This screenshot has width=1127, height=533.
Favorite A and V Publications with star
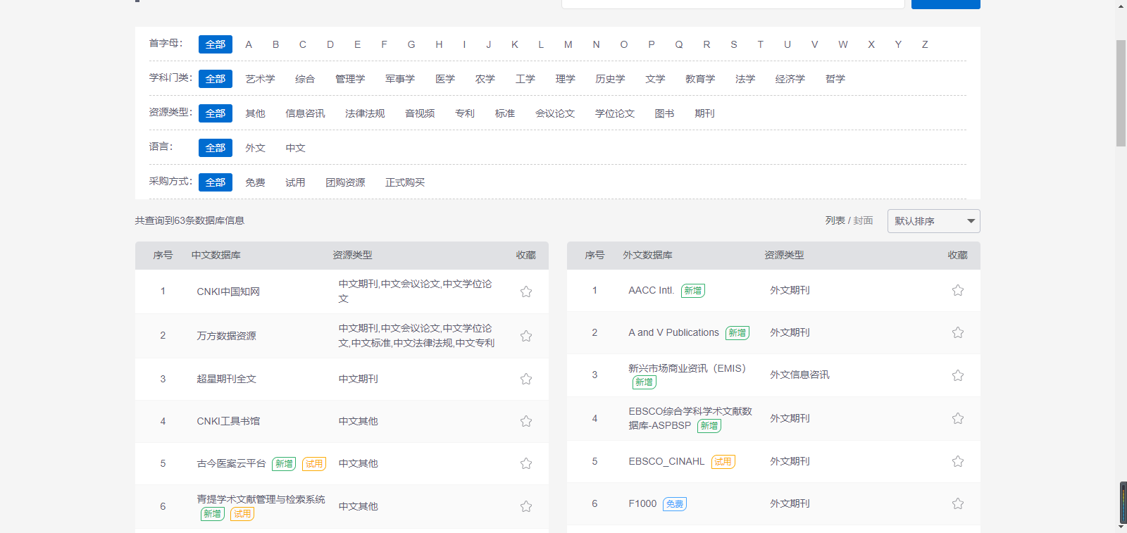click(957, 332)
